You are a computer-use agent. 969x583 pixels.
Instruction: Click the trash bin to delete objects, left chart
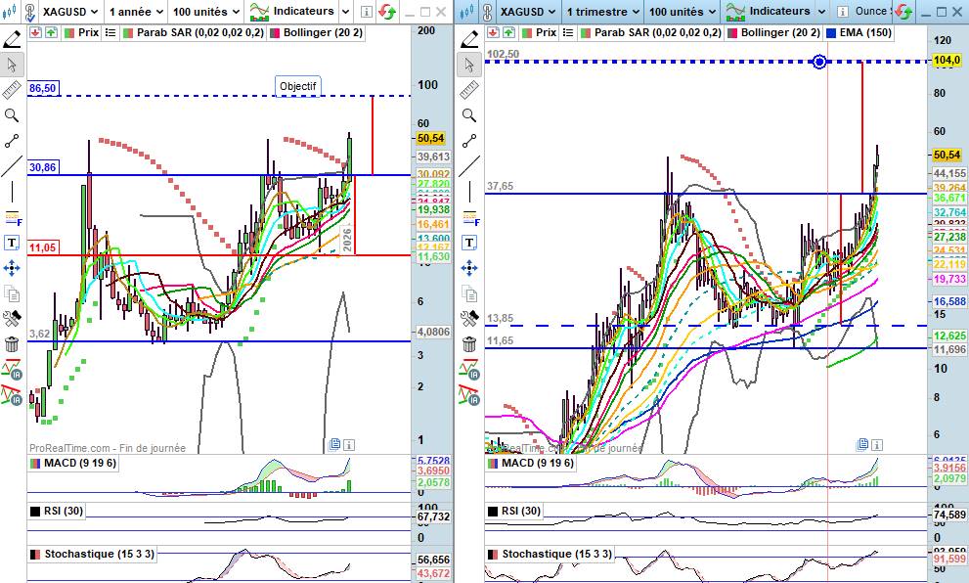click(x=12, y=344)
